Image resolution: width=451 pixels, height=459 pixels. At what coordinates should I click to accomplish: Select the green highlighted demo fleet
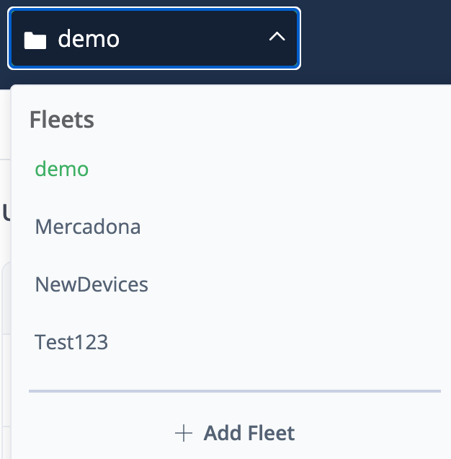point(62,170)
